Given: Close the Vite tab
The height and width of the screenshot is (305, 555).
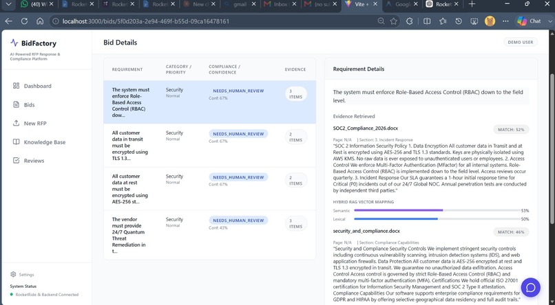Looking at the screenshot, I should click(x=375, y=4).
